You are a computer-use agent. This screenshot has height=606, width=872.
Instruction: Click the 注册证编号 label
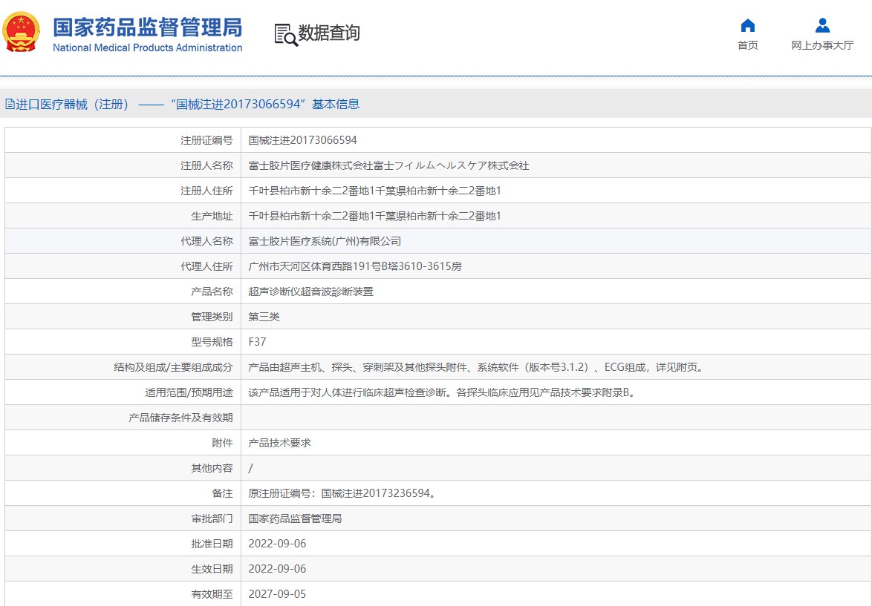click(206, 140)
